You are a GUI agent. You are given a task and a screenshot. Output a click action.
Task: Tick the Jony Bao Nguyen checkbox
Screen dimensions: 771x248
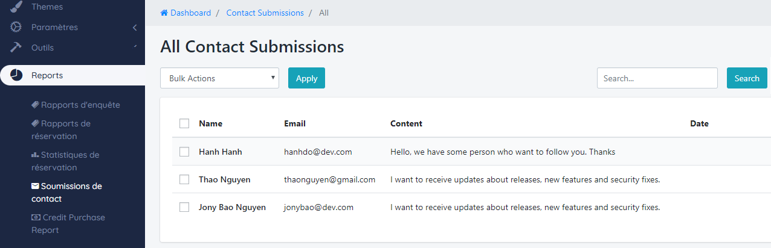click(x=184, y=207)
